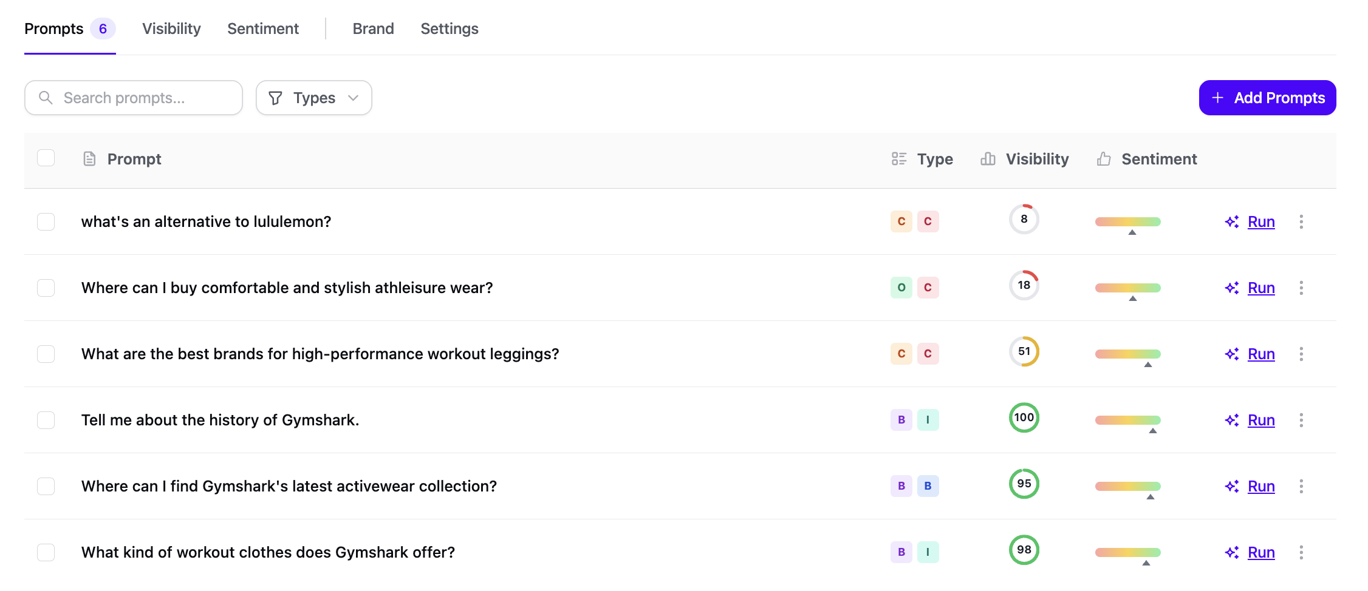Open the Settings tab
The width and height of the screenshot is (1368, 591).
(x=450, y=29)
